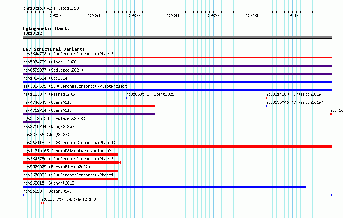Click dgv3452n223 (Sedlazeck2020) label
Viewport: 343px width, 218px height.
pos(54,118)
